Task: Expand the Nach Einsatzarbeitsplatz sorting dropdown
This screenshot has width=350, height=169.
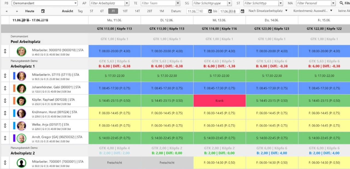Action: [268, 11]
